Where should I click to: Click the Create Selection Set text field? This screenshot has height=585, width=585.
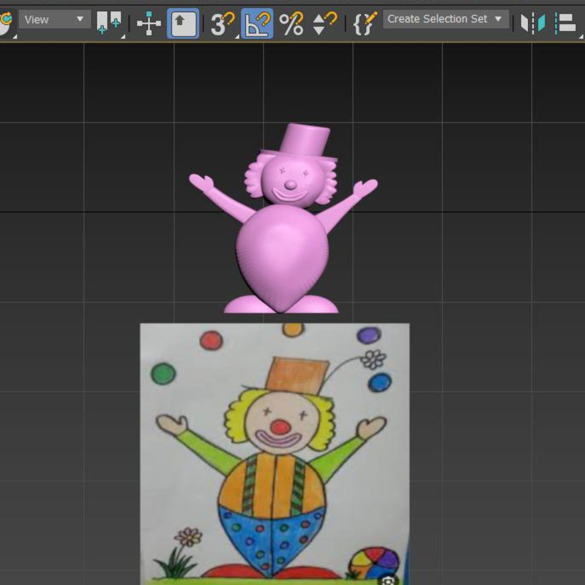437,19
